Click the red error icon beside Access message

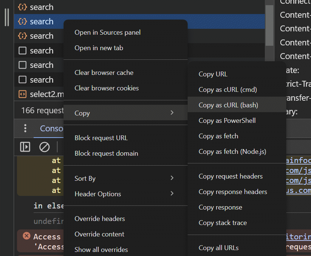click(x=26, y=236)
